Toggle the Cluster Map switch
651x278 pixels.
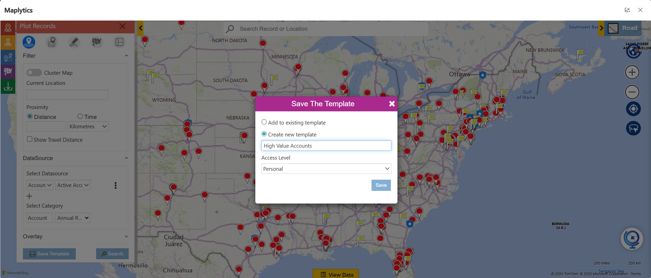coord(34,73)
